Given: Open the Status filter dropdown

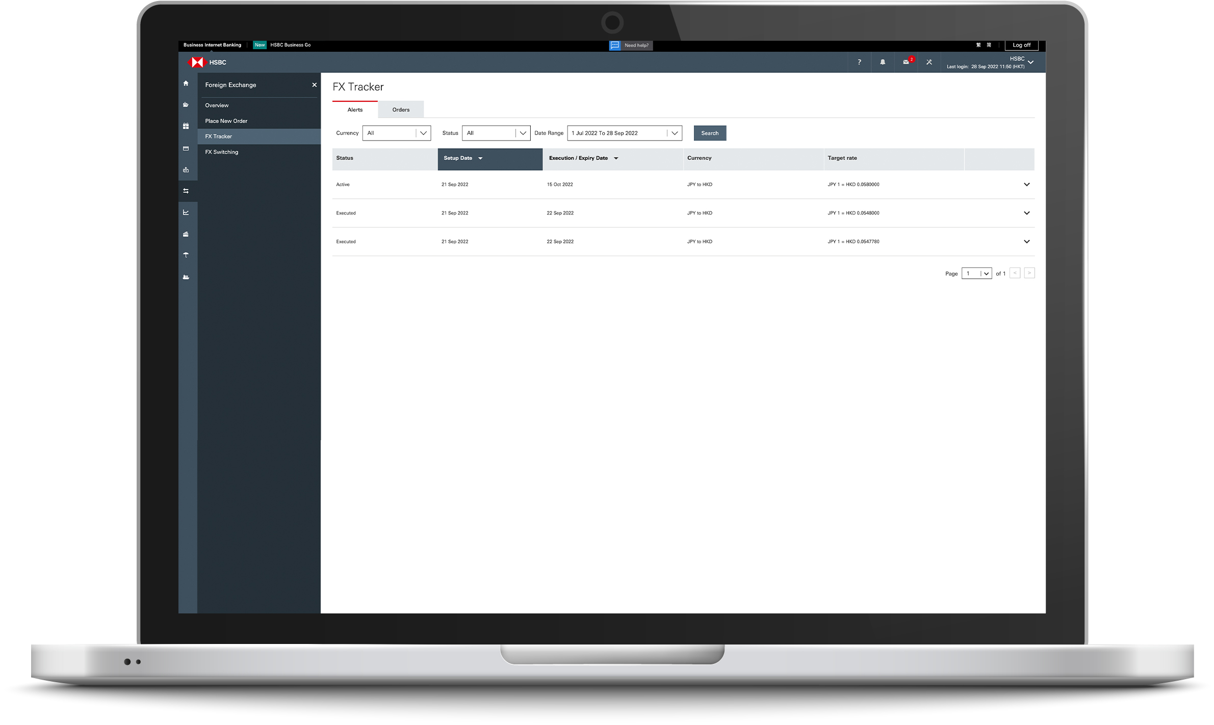Looking at the screenshot, I should [496, 133].
